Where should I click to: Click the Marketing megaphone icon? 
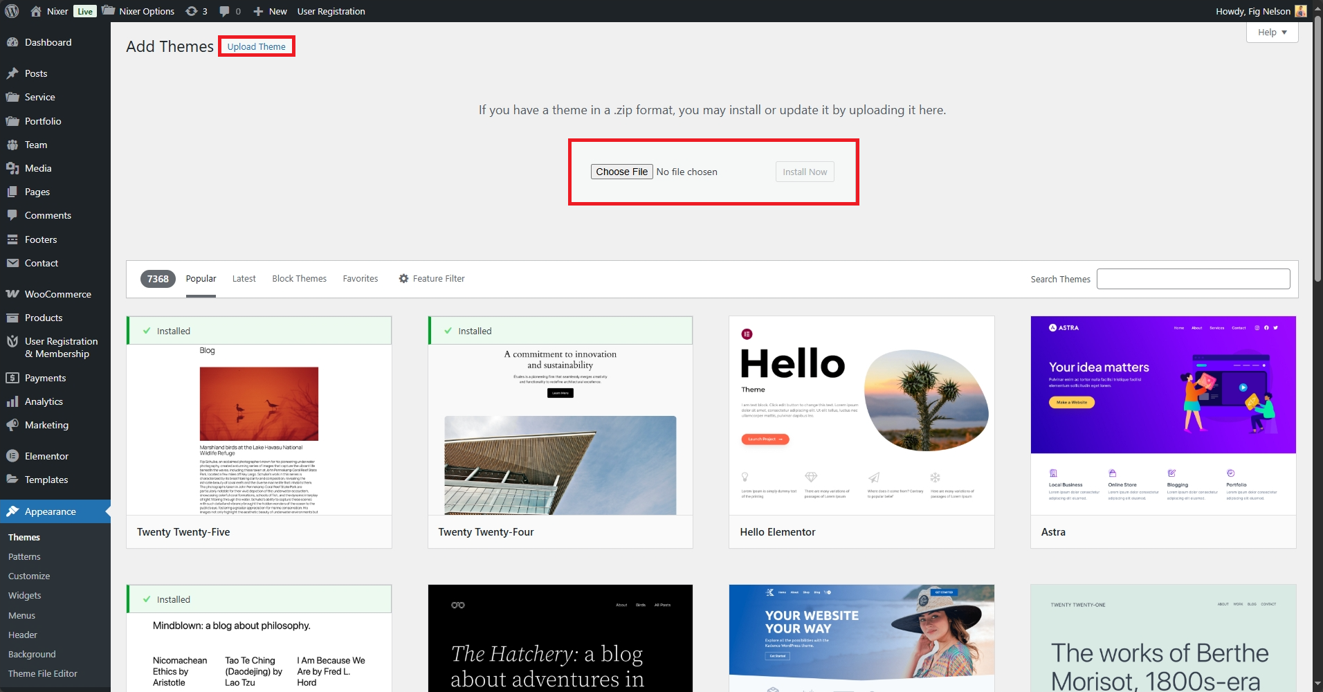point(12,425)
